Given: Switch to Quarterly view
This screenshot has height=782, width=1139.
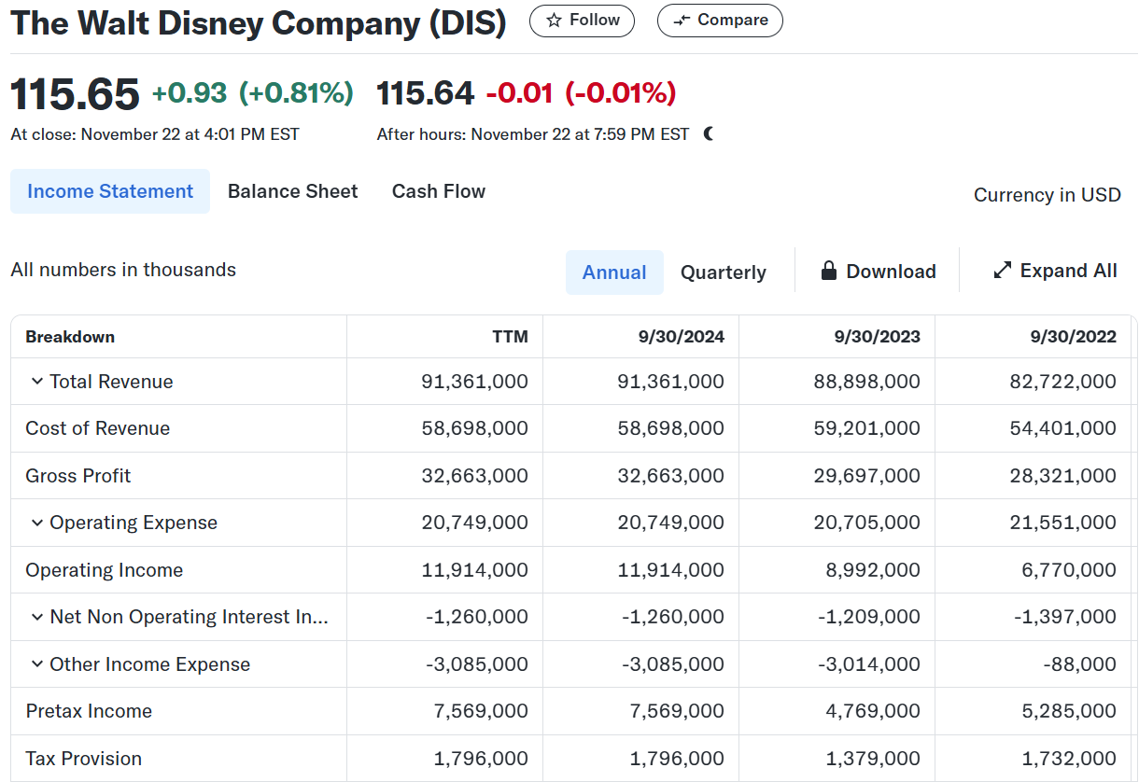Looking at the screenshot, I should click(x=723, y=272).
